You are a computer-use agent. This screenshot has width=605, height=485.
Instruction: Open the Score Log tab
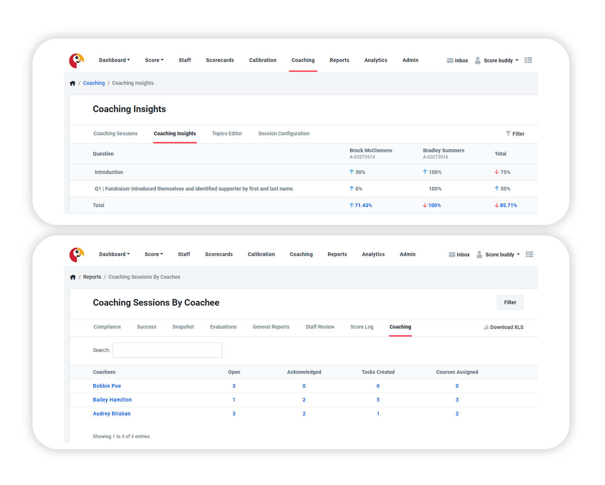click(362, 327)
